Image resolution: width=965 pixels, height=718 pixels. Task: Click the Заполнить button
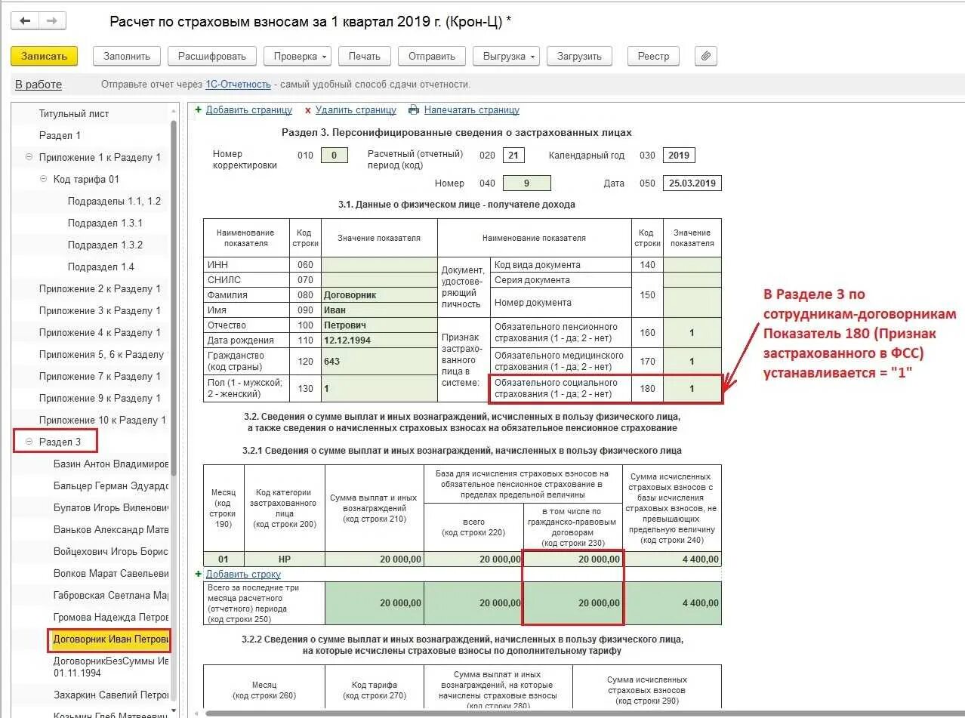(x=127, y=56)
